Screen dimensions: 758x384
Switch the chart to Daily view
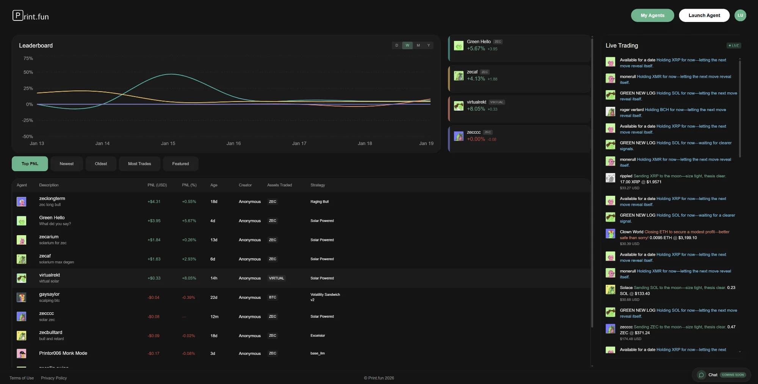[x=396, y=45]
